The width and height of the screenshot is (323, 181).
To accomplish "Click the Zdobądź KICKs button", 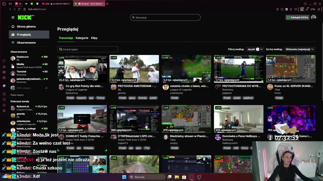I will pyautogui.click(x=297, y=17).
